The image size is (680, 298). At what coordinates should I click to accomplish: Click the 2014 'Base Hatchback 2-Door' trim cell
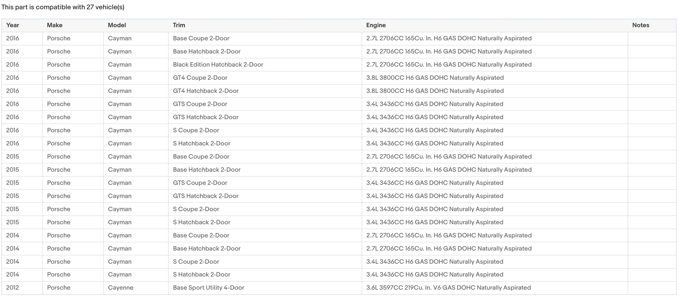pos(265,248)
